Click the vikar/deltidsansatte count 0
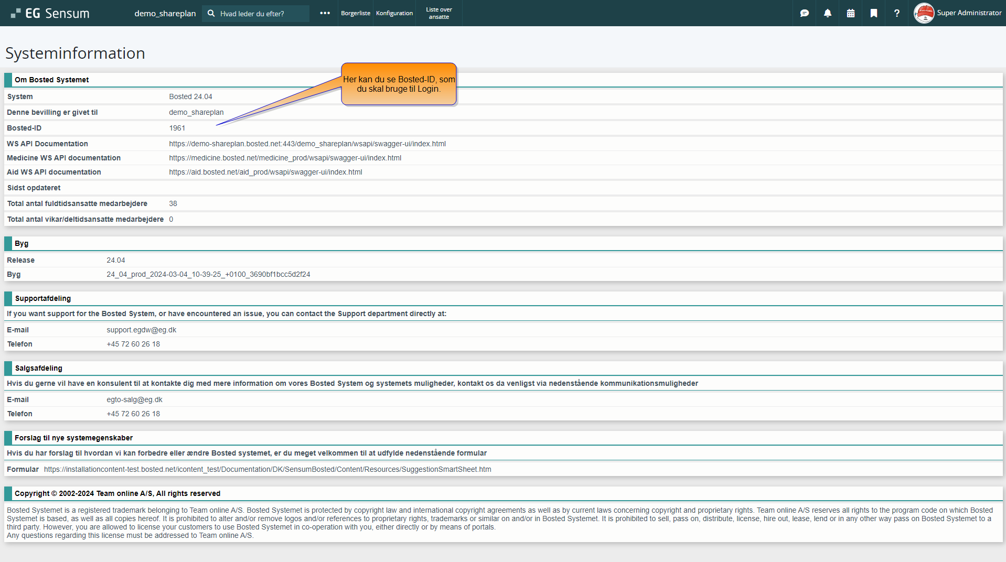 [171, 219]
